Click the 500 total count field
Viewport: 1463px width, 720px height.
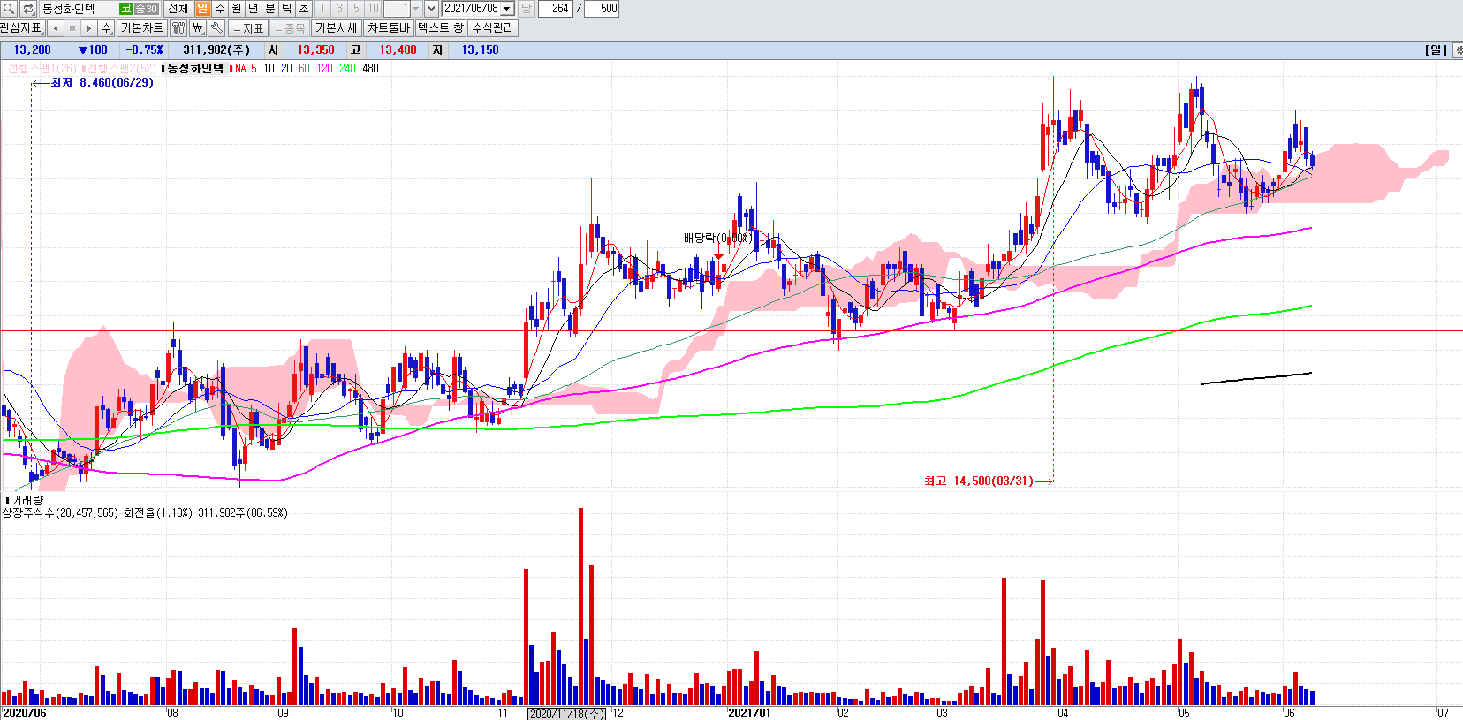point(602,9)
